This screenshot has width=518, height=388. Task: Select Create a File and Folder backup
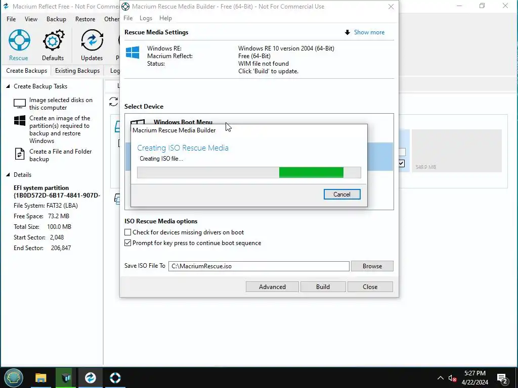coord(61,155)
